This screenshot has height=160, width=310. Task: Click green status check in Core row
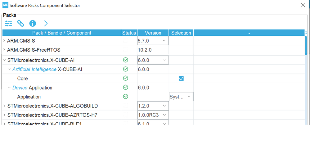point(126,78)
